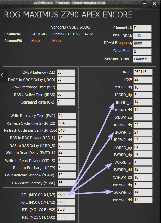Select the tWRWR_dd value field
Viewport: 161px width, 223px height.
coord(143,200)
